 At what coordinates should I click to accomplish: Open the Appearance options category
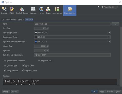pos(57,11)
